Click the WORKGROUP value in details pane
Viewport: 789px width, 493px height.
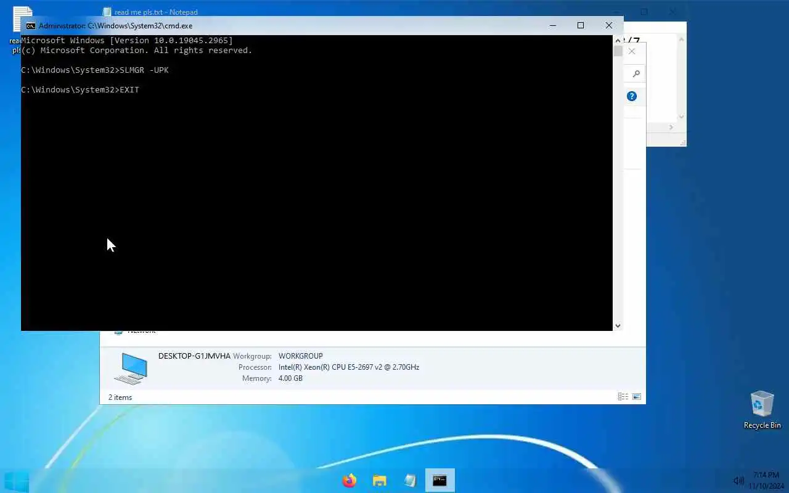(x=300, y=356)
